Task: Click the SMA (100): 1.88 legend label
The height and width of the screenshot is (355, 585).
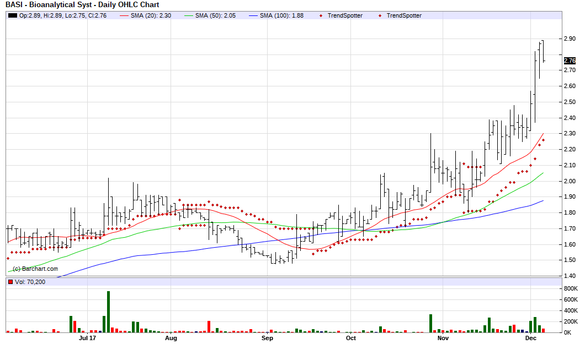Action: pos(281,15)
